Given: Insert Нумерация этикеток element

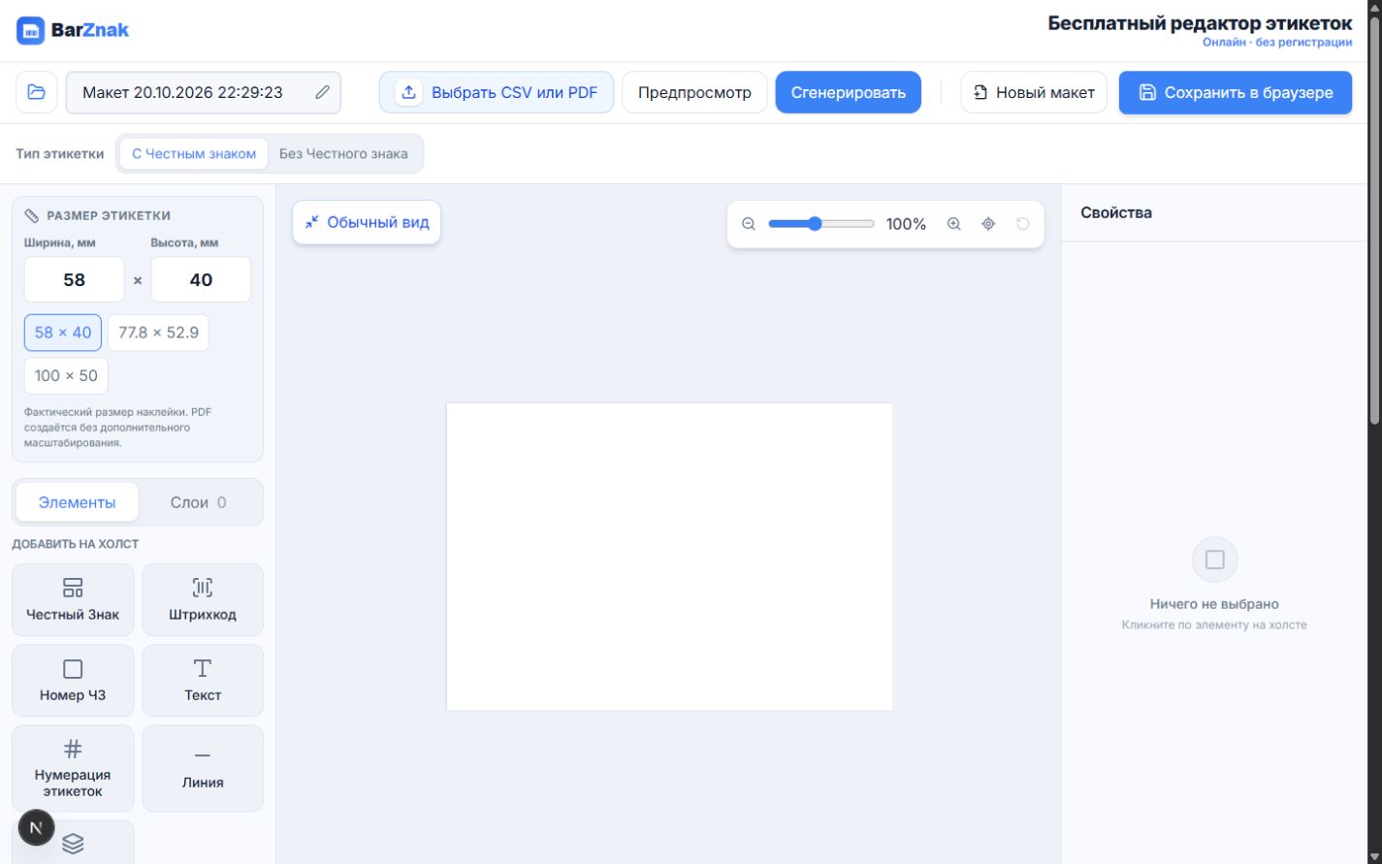Looking at the screenshot, I should click(x=73, y=768).
